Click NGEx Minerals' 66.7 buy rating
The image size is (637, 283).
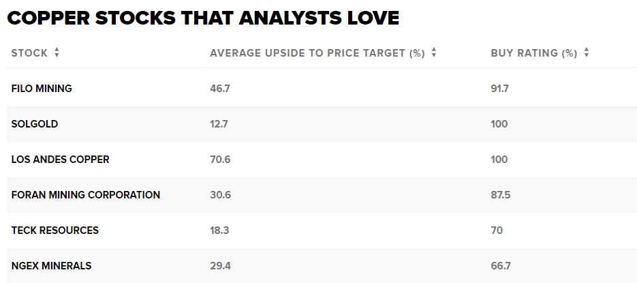(501, 266)
